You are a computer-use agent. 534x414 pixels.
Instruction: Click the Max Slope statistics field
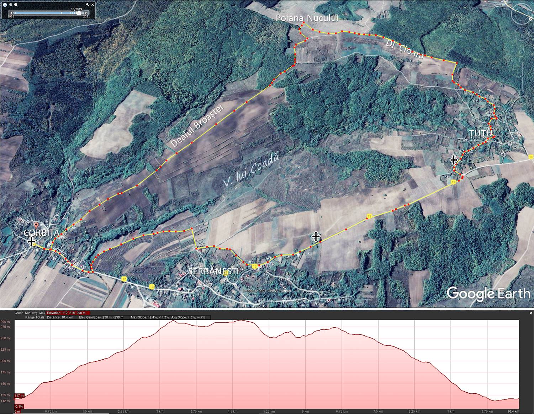tap(150, 317)
